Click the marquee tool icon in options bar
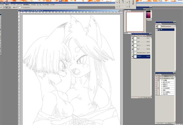Image resolution: width=183 pixels, height=125 pixels. pyautogui.click(x=2, y=7)
